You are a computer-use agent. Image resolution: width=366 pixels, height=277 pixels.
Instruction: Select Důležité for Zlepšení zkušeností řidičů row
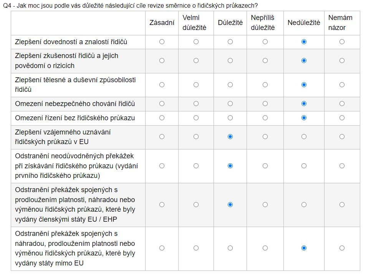(x=230, y=60)
